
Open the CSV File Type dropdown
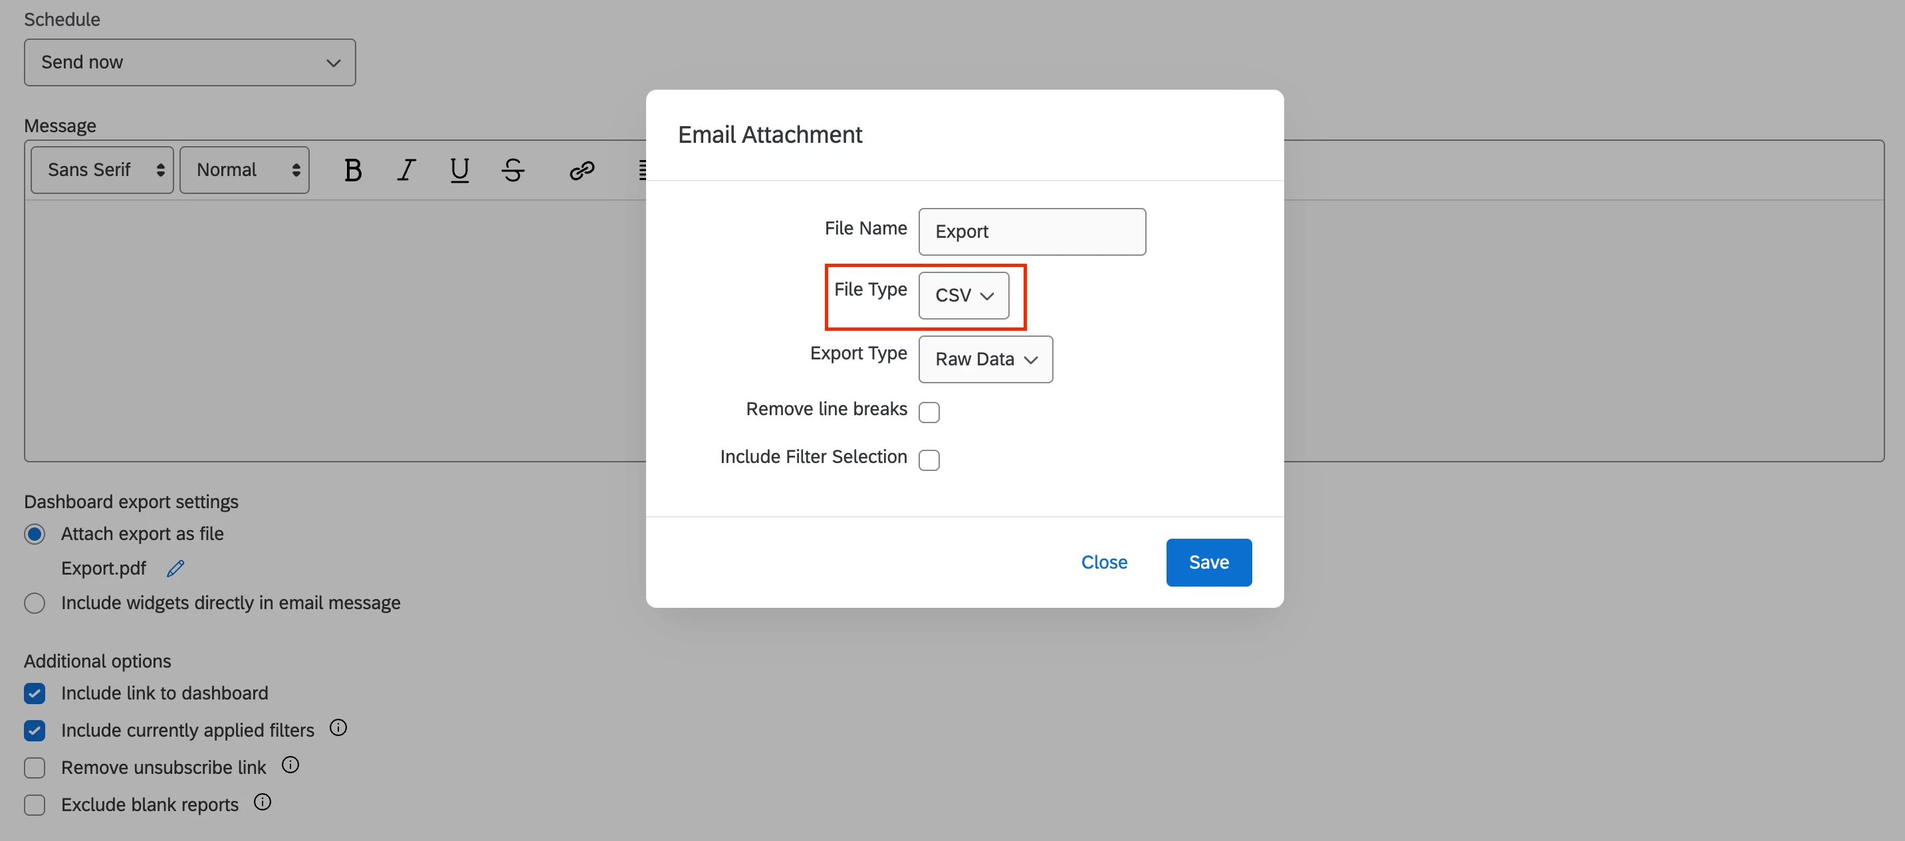(963, 296)
